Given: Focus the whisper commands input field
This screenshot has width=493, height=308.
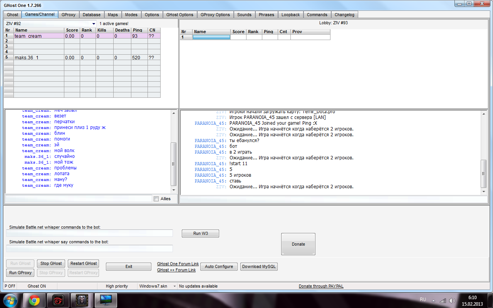Looking at the screenshot, I should (x=90, y=233).
